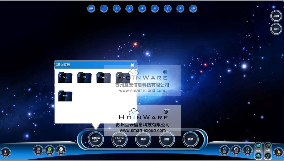Switch to screen 7
The image size is (284, 161).
click(x=180, y=8)
